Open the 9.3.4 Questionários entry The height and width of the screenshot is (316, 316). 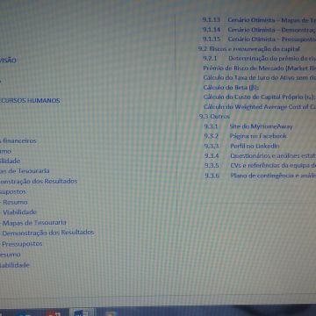(260, 155)
